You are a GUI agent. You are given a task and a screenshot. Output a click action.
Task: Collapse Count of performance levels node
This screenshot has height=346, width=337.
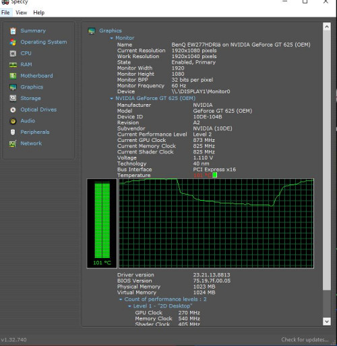[121, 299]
